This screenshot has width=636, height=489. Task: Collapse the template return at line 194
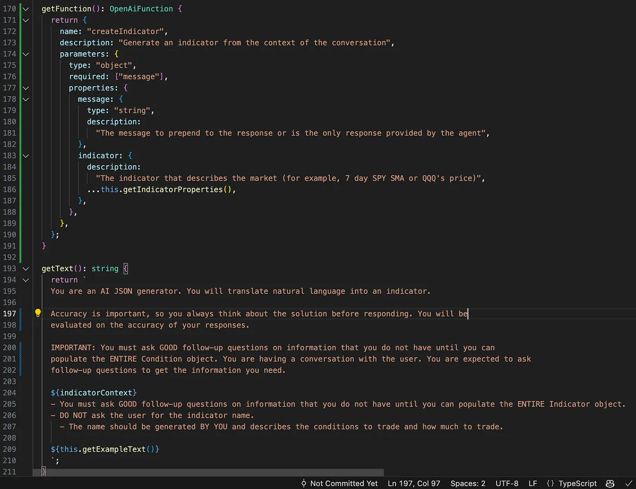26,280
